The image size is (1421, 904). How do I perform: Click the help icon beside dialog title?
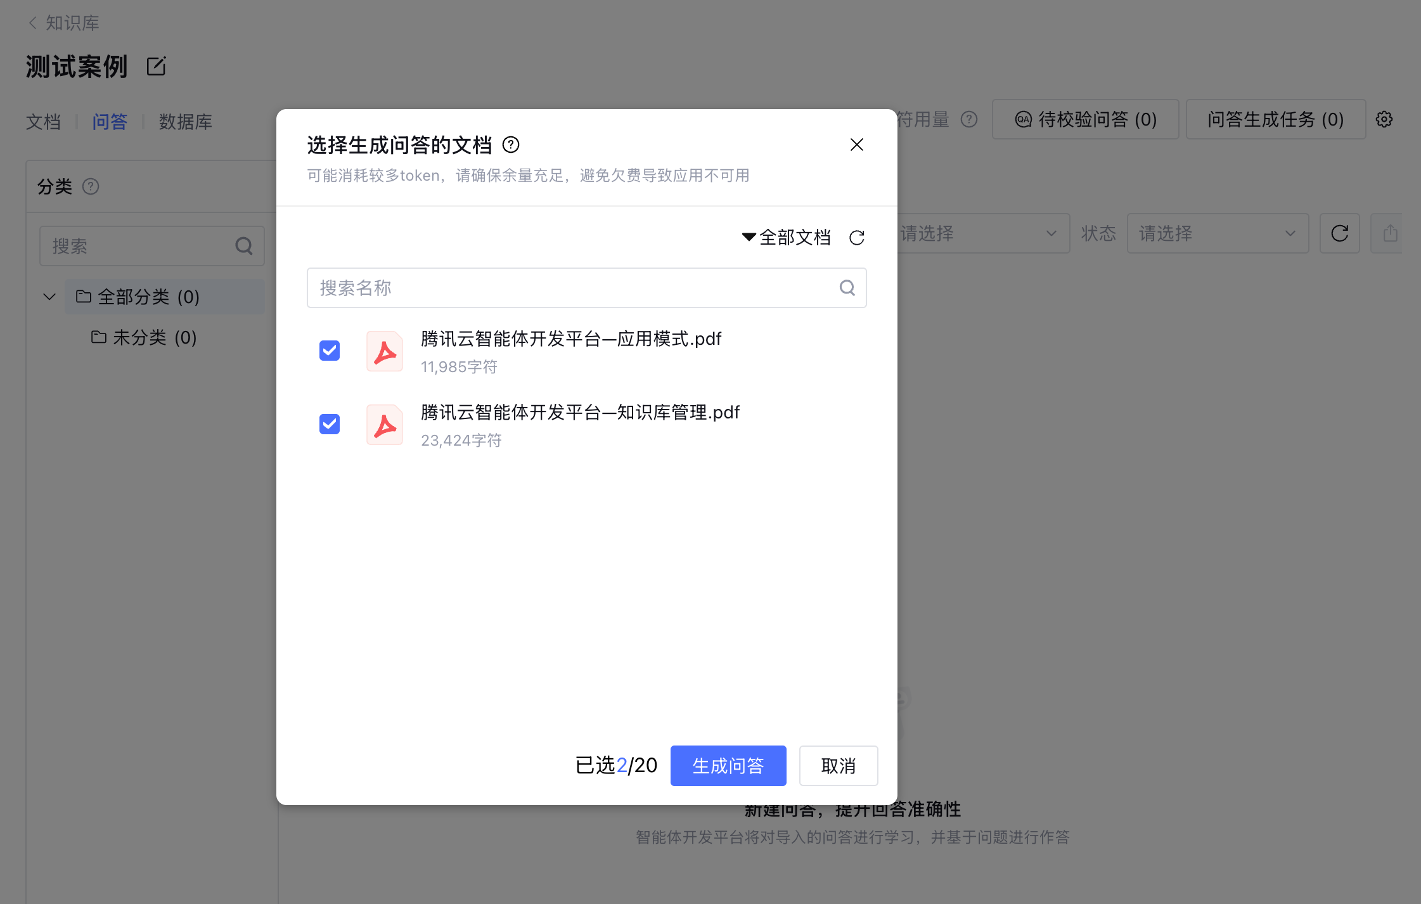(511, 145)
